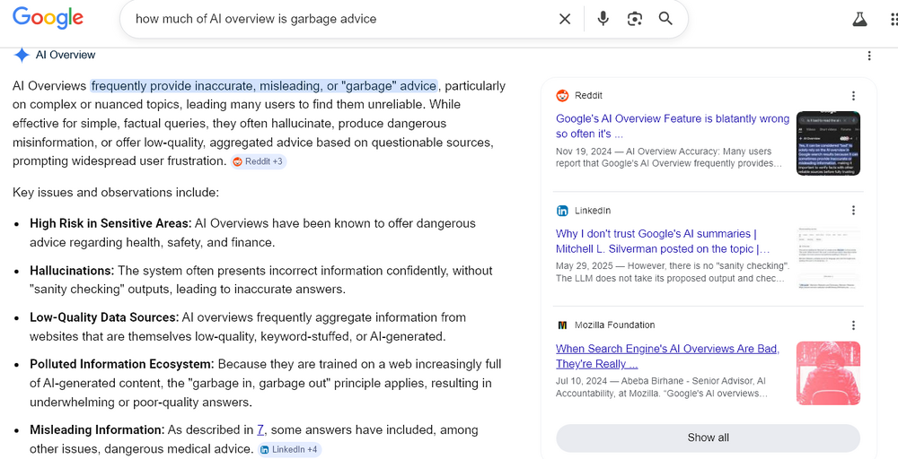Viewport: 898px width, 459px height.
Task: Click the magnifying glass search icon
Action: pos(665,18)
